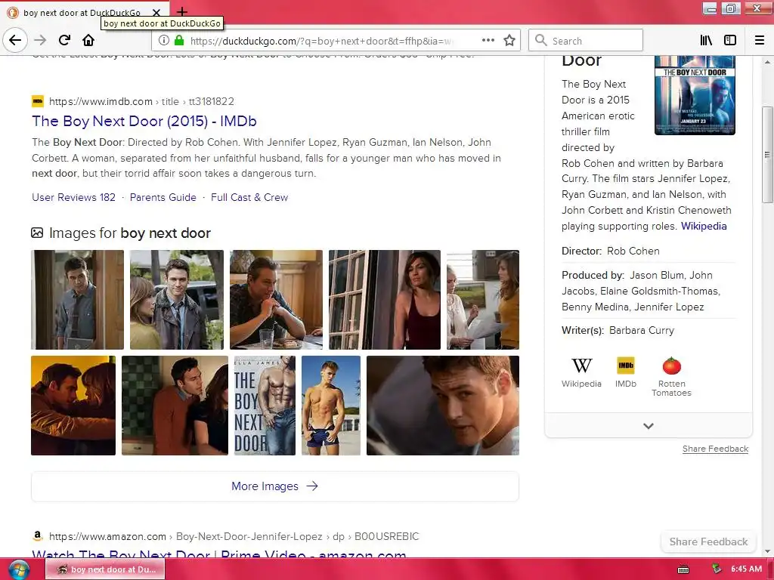Click the arrow in More Images button
The height and width of the screenshot is (580, 774).
point(312,486)
